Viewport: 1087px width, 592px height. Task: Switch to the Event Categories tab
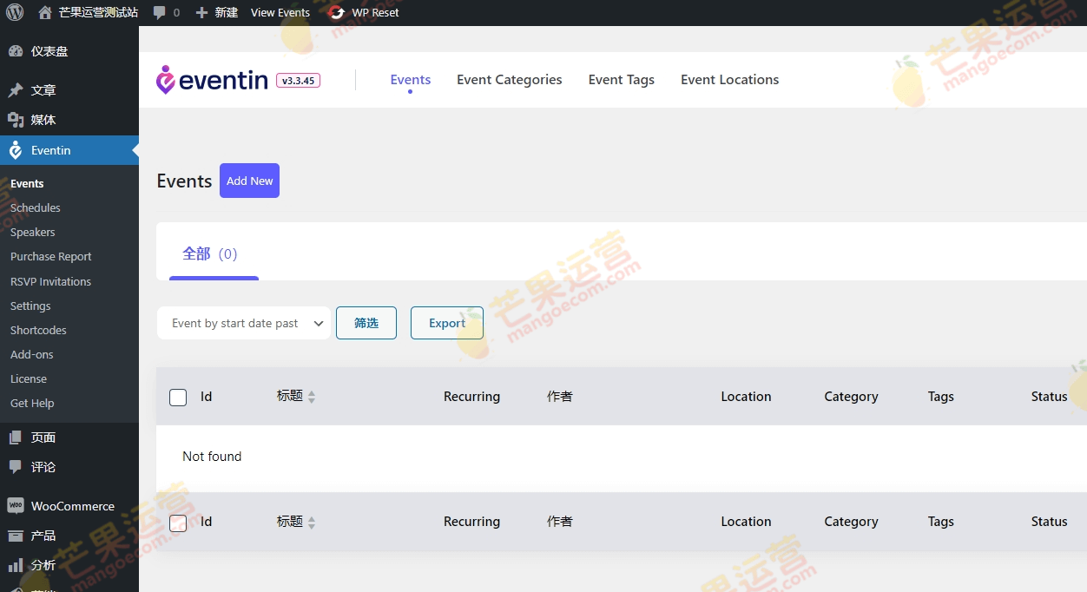[x=509, y=79]
